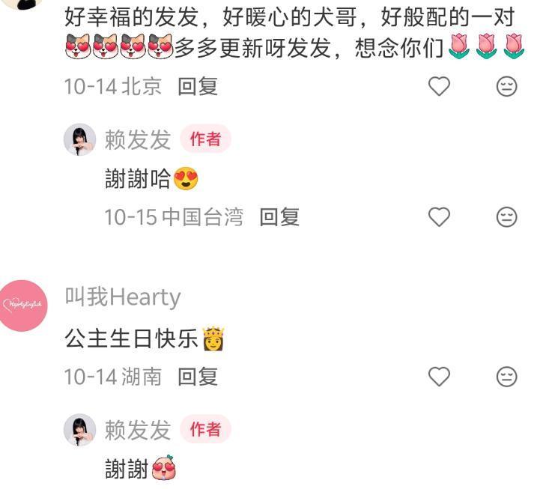Select the 公主生日快乐 comment text
Viewport: 540px width, 489px height.
[x=145, y=338]
